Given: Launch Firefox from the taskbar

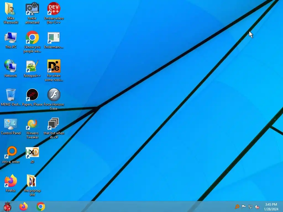Looking at the screenshot, I should click(x=24, y=206).
